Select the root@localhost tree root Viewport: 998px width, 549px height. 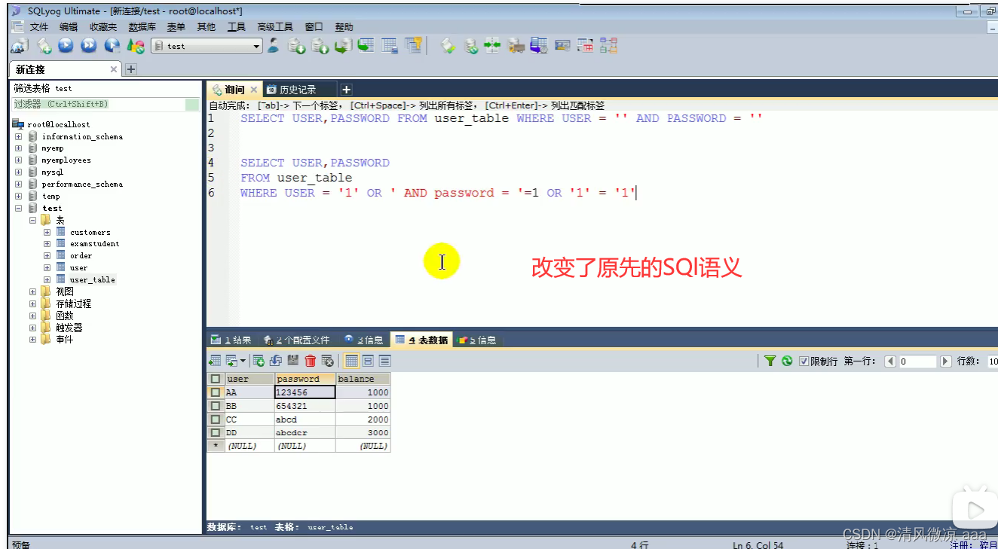click(x=58, y=125)
